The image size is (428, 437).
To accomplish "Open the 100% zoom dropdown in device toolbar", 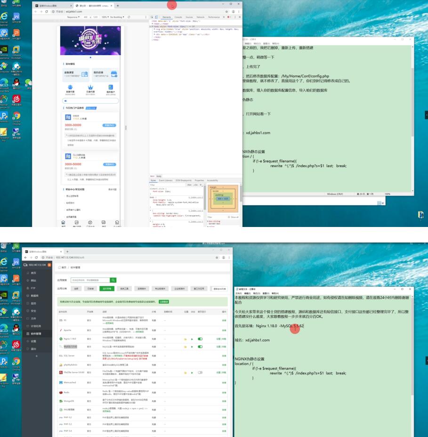I will pyautogui.click(x=105, y=17).
